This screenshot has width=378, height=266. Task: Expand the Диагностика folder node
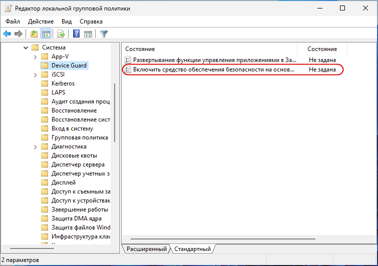(35, 147)
